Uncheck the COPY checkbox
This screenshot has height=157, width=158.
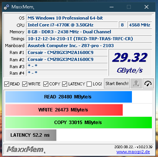46,84
